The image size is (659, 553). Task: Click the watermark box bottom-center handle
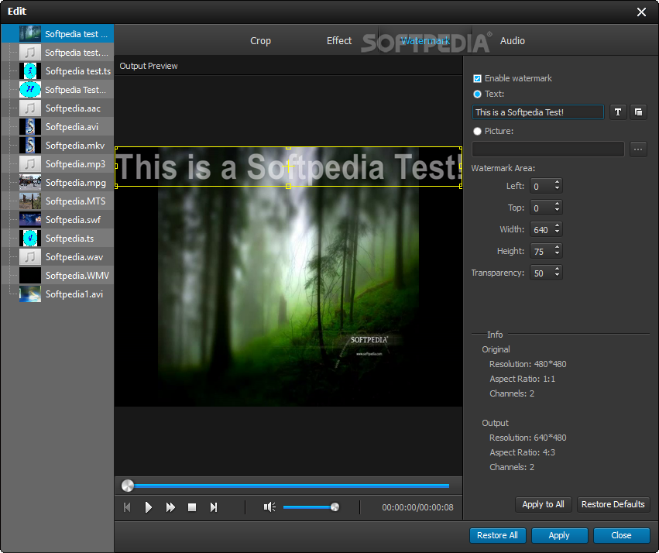pyautogui.click(x=288, y=186)
